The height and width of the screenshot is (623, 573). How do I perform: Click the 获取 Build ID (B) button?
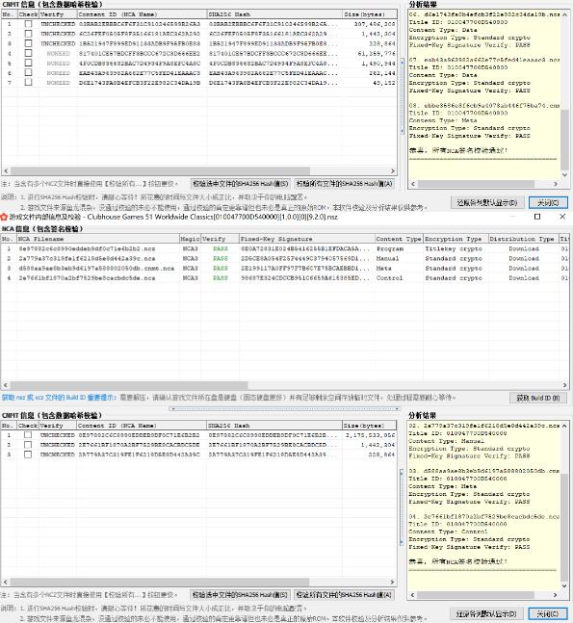(x=538, y=398)
